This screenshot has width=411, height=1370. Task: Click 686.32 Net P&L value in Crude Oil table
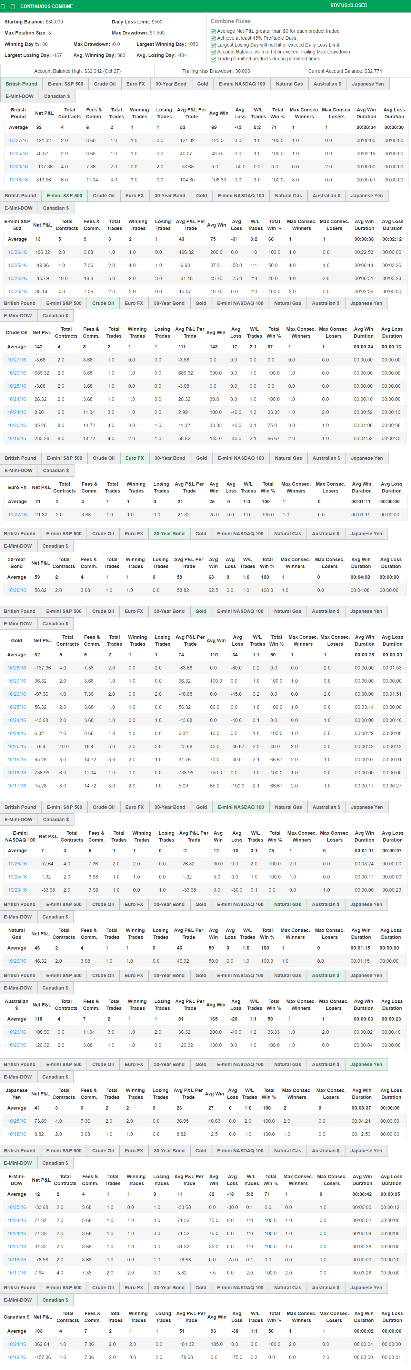[x=41, y=373]
